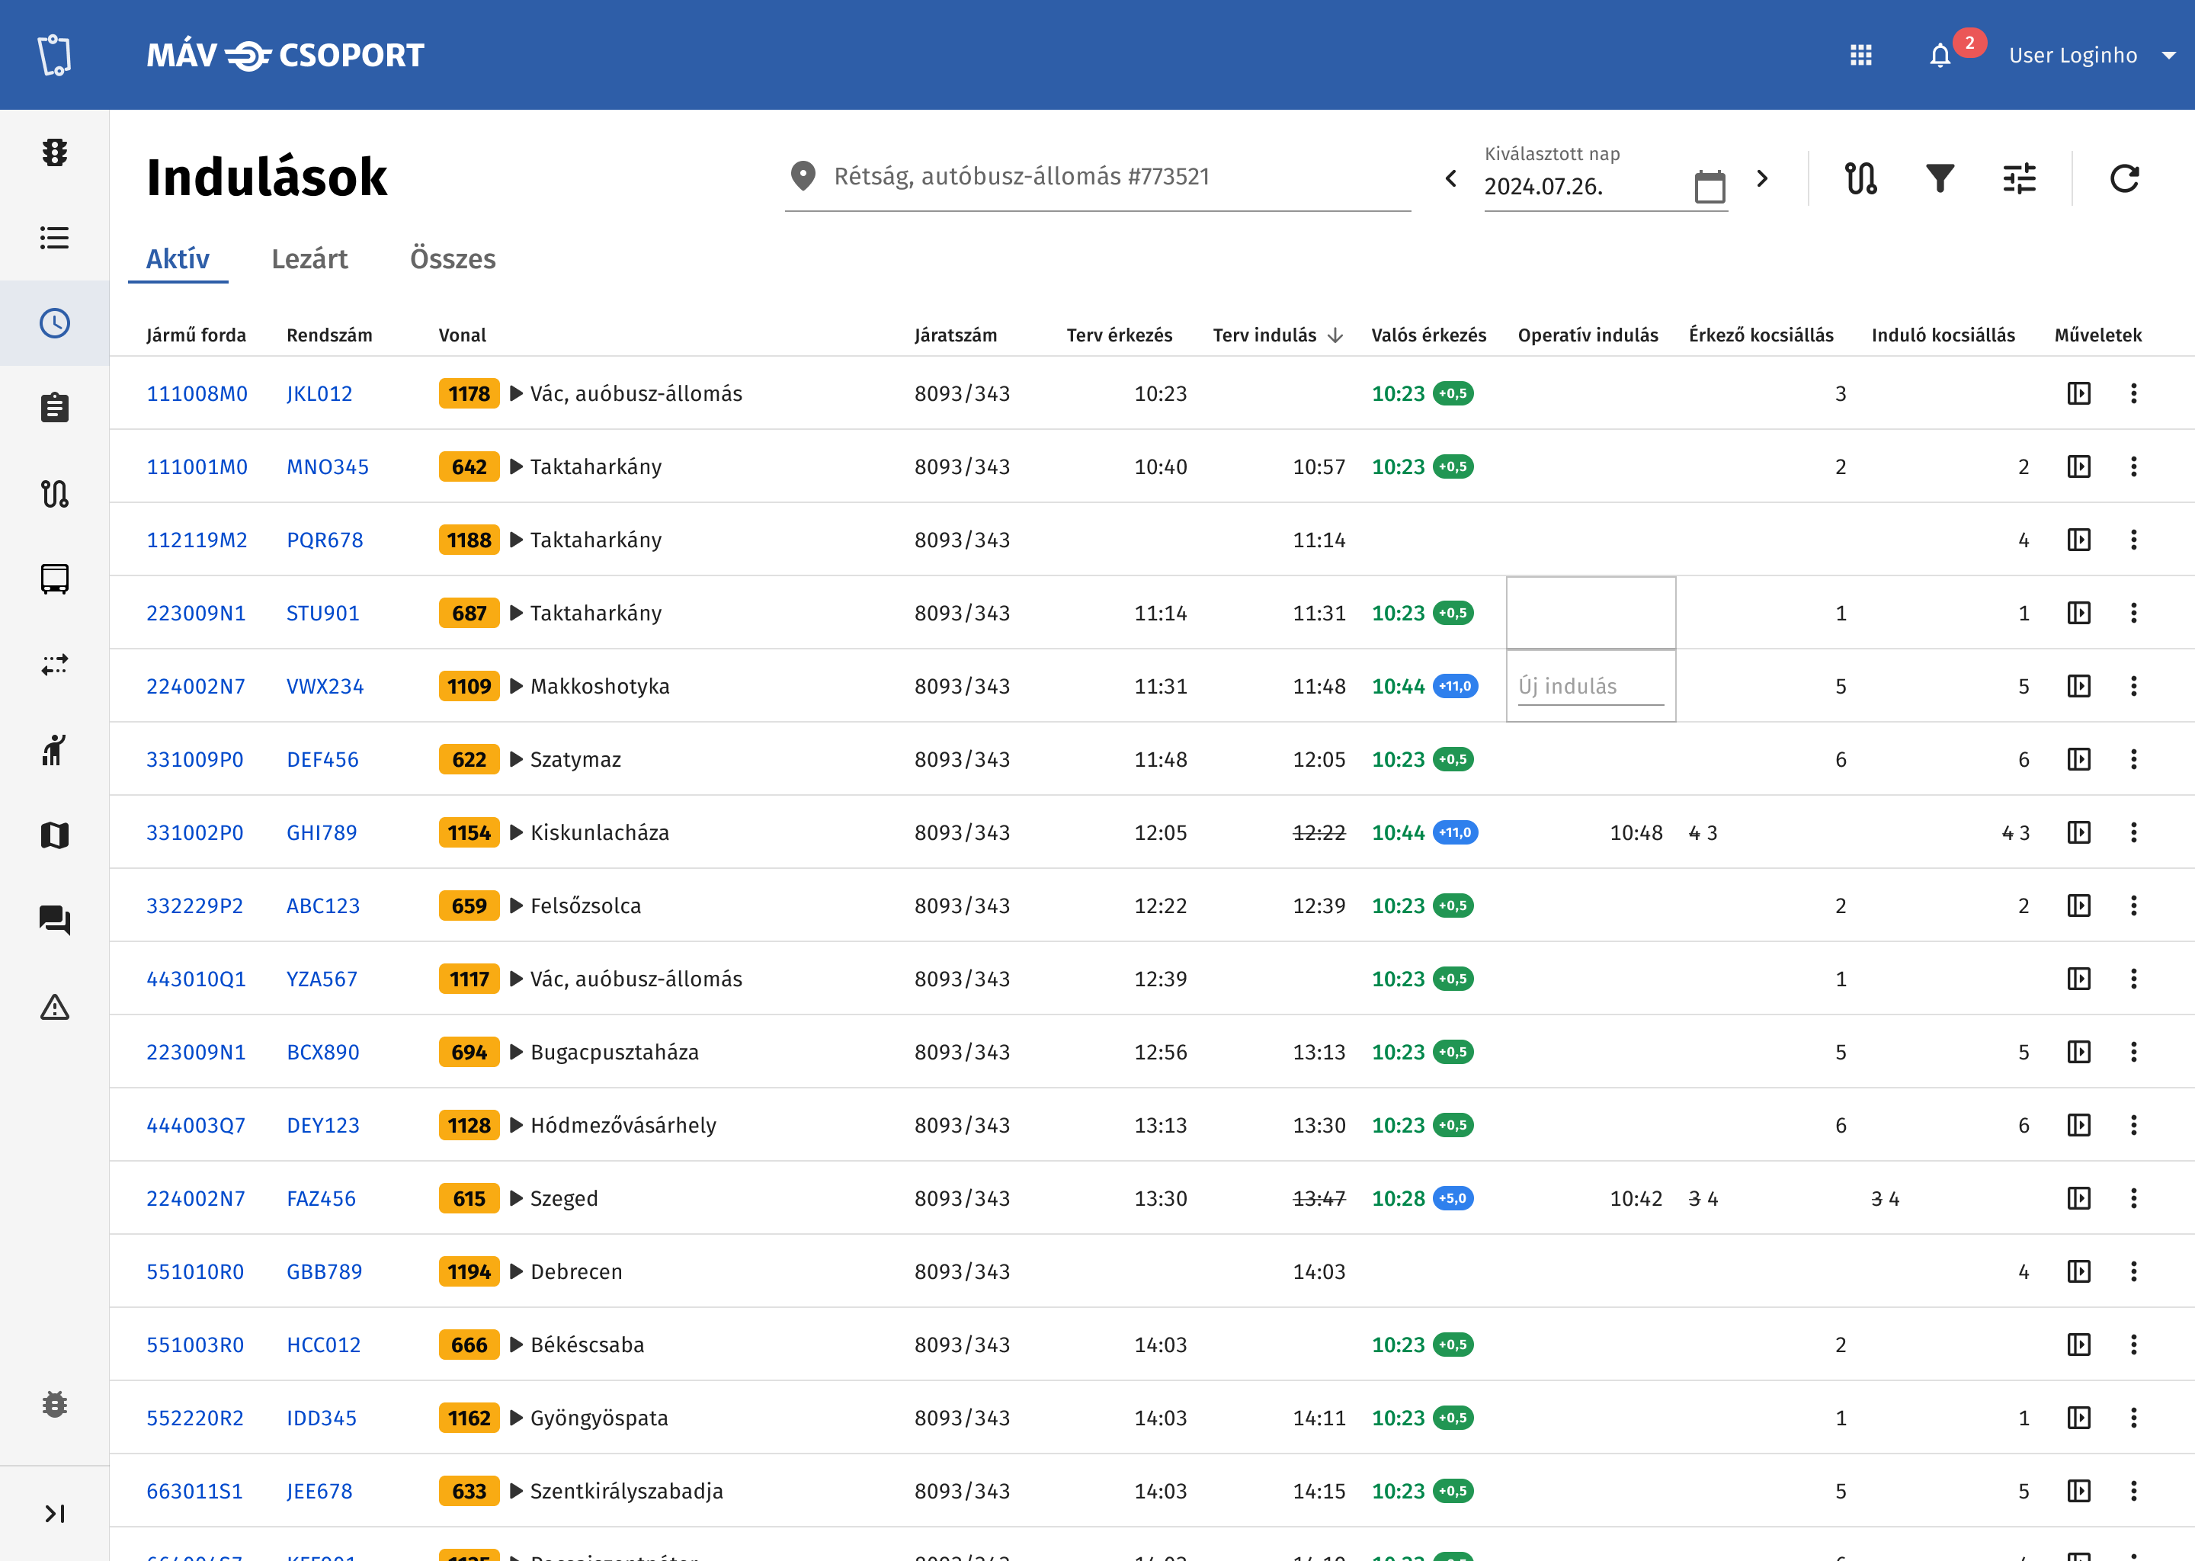This screenshot has height=1561, width=2195.
Task: Expand the sidebar with the arrow button
Action: (x=55, y=1514)
